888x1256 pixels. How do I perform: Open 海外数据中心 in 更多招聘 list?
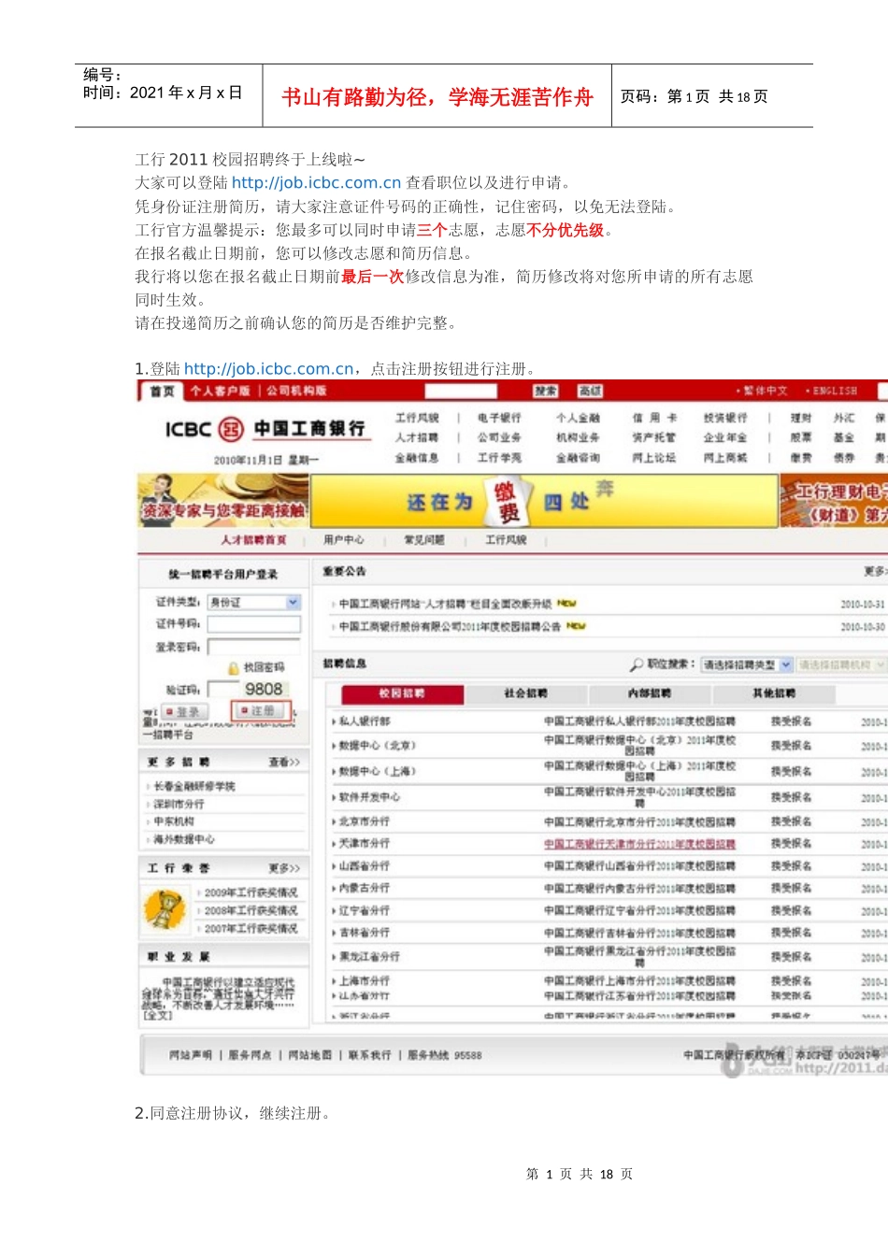click(184, 839)
